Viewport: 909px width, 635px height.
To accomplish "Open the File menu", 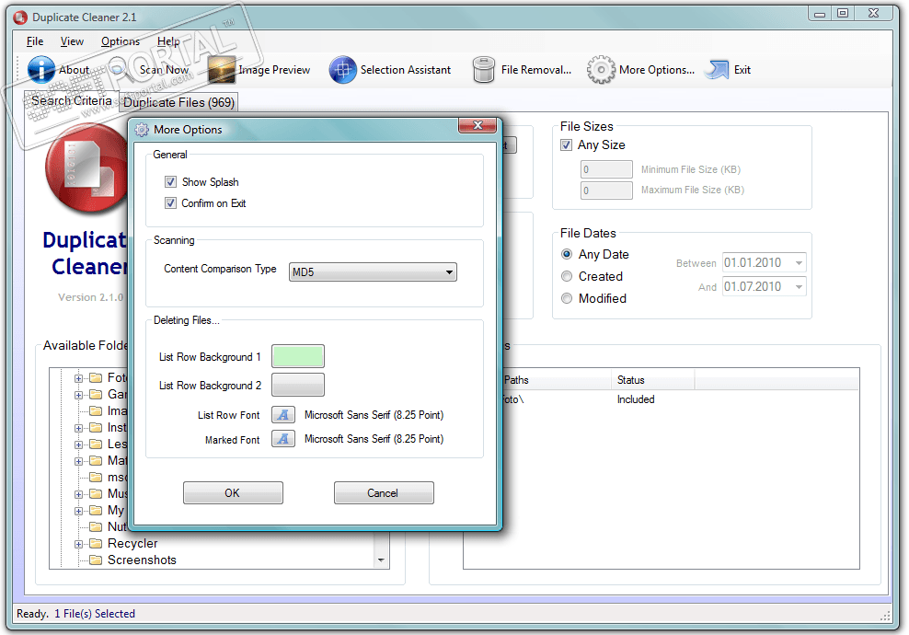I will click(x=35, y=41).
